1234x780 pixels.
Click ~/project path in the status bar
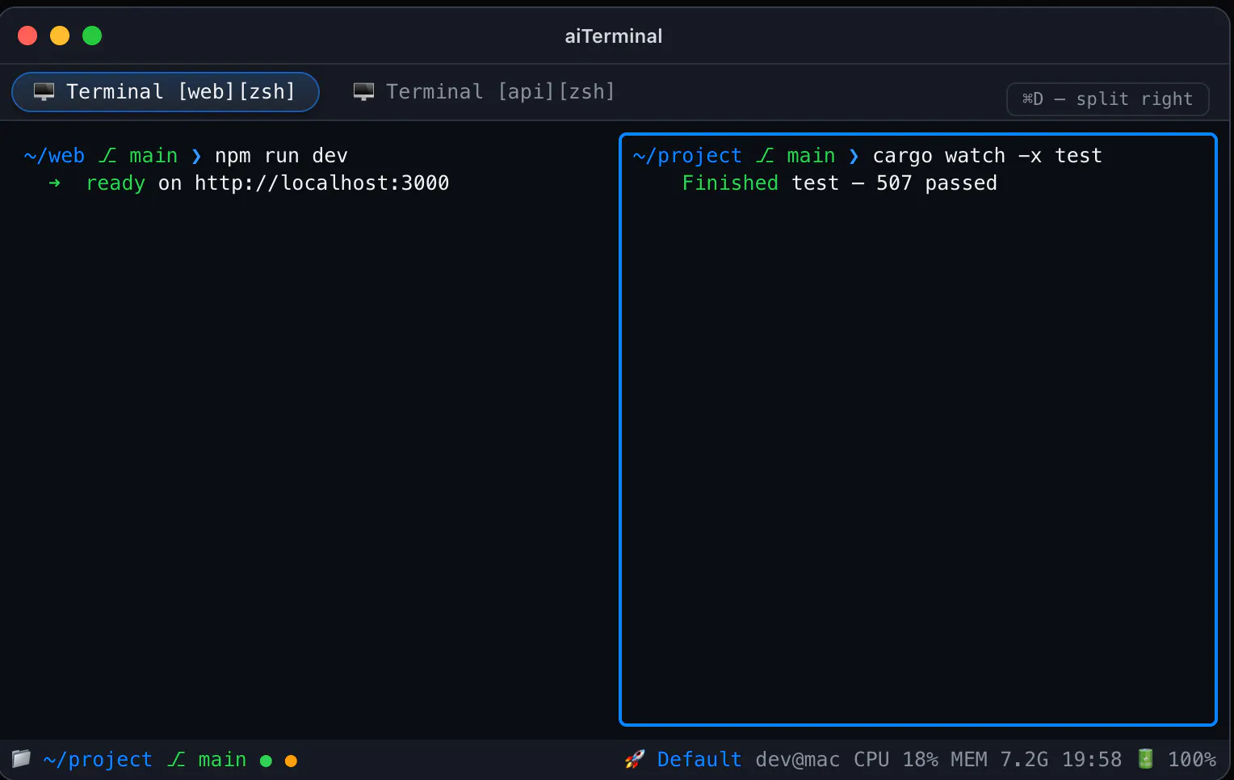click(98, 760)
